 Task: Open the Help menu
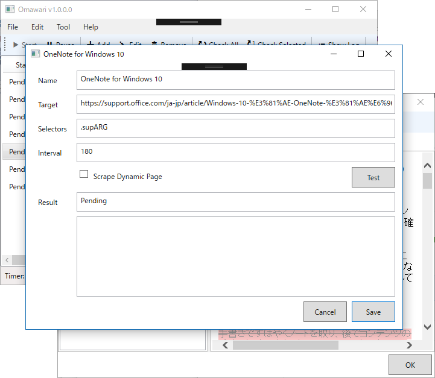(90, 27)
